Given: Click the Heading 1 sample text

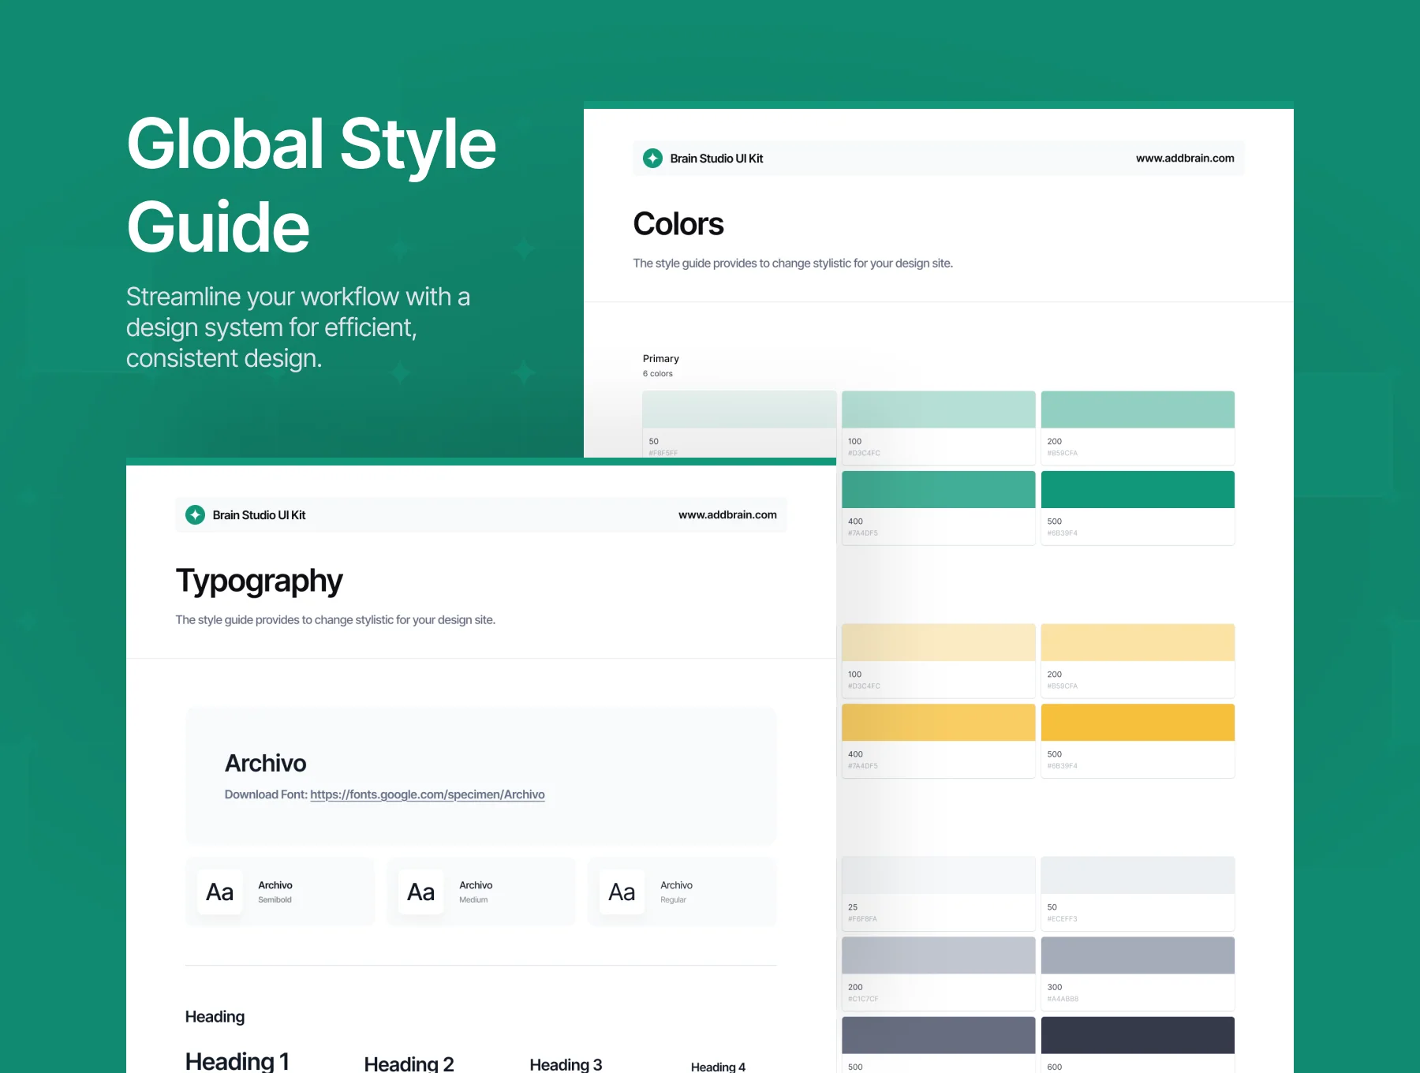Looking at the screenshot, I should coord(237,1061).
